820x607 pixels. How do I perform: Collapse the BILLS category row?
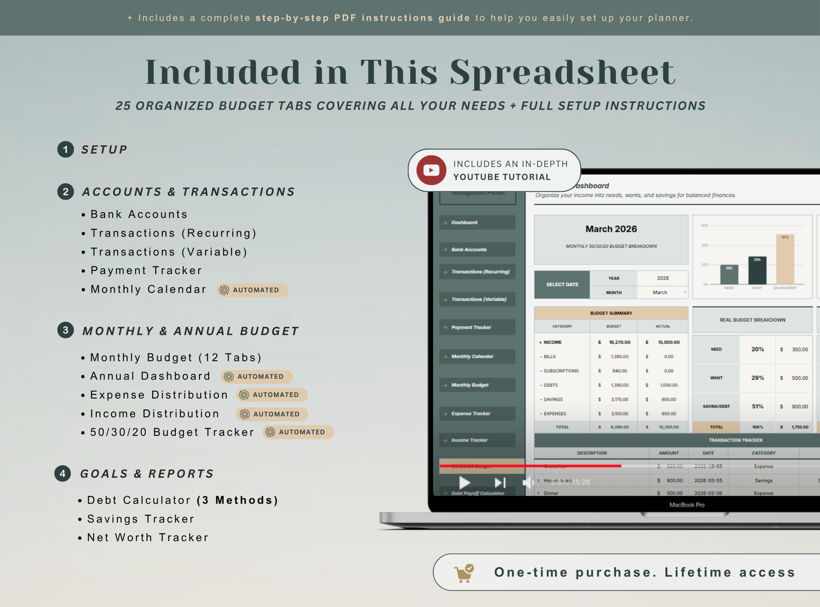click(x=541, y=357)
